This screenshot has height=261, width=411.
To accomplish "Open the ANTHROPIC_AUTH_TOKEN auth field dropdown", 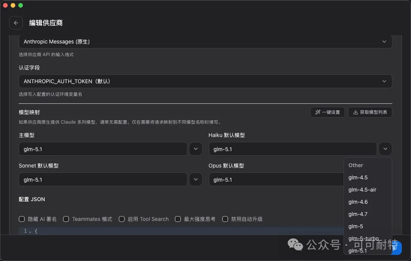I will pyautogui.click(x=205, y=81).
